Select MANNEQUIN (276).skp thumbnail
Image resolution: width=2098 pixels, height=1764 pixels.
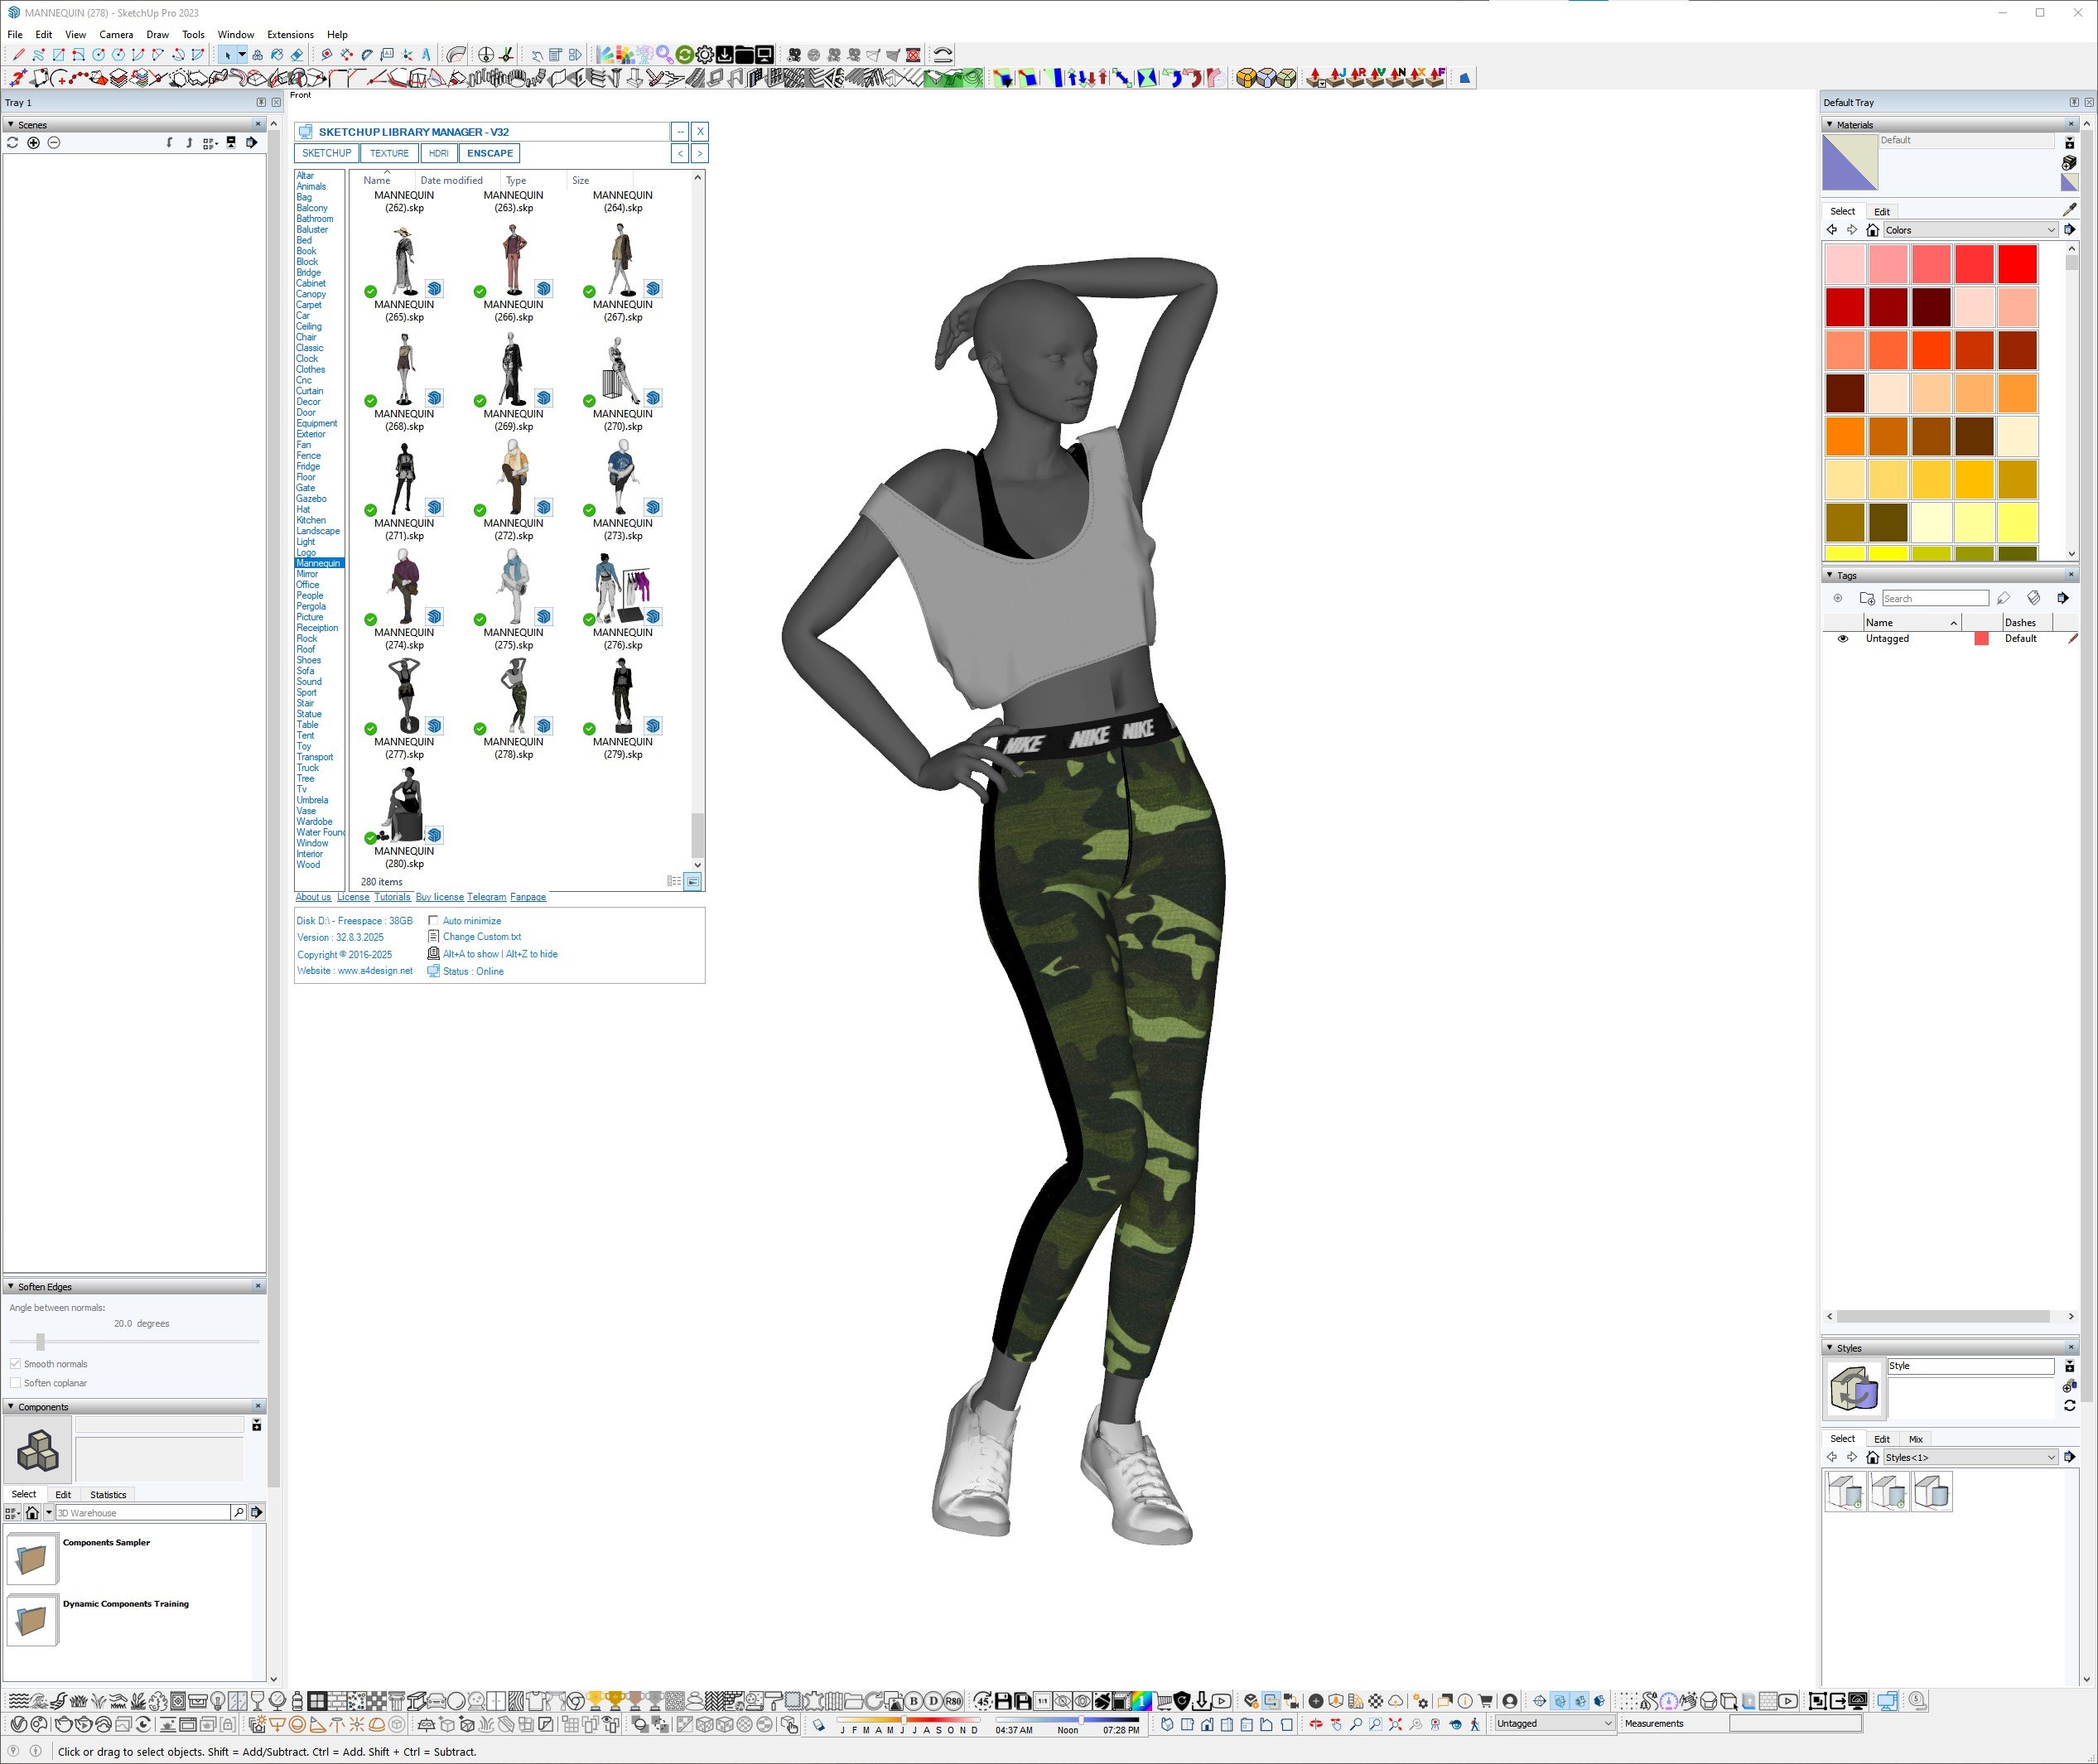point(622,590)
